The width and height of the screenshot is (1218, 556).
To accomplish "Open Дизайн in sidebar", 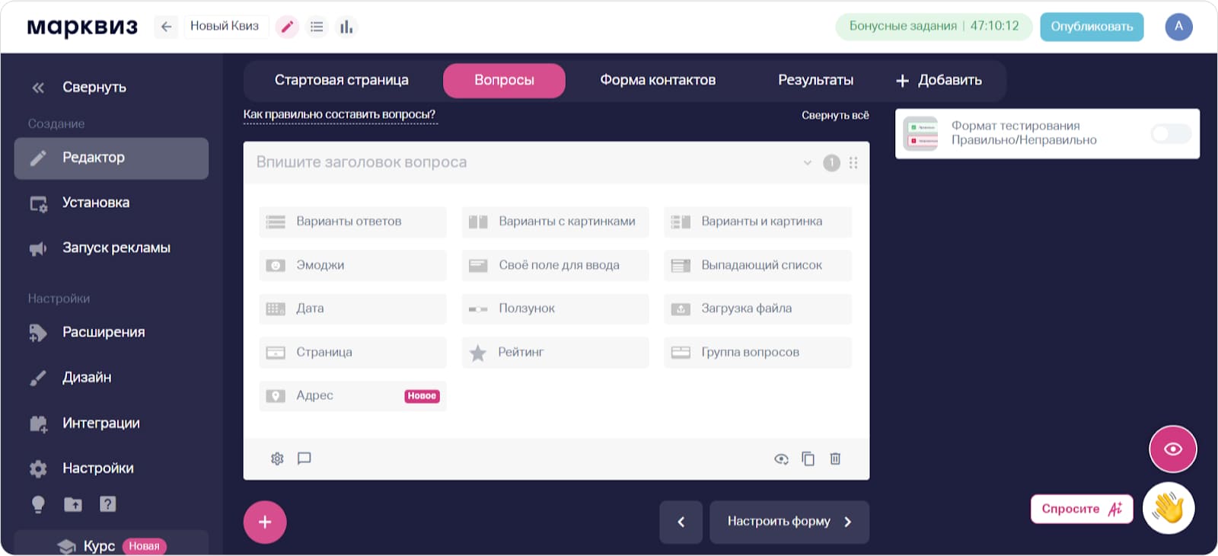I will tap(111, 378).
